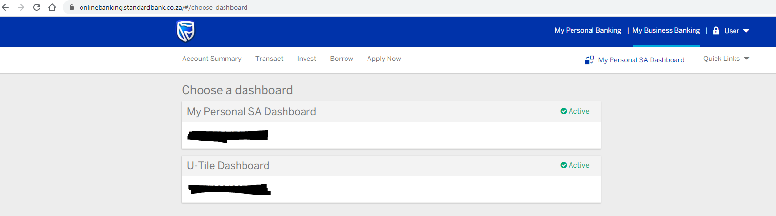
Task: Open the Invest menu item
Action: click(x=306, y=59)
